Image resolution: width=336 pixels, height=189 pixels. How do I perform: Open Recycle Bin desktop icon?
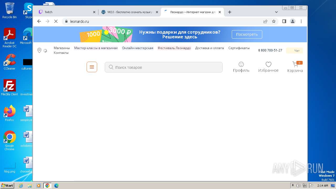[x=9, y=10]
